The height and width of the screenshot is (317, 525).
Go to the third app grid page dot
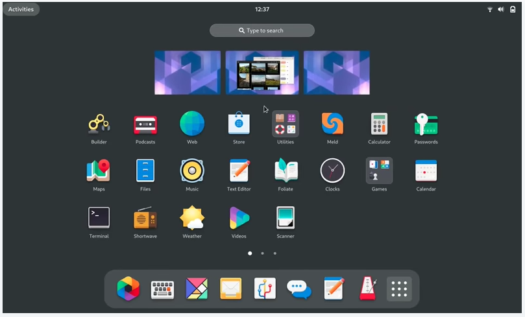[275, 253]
